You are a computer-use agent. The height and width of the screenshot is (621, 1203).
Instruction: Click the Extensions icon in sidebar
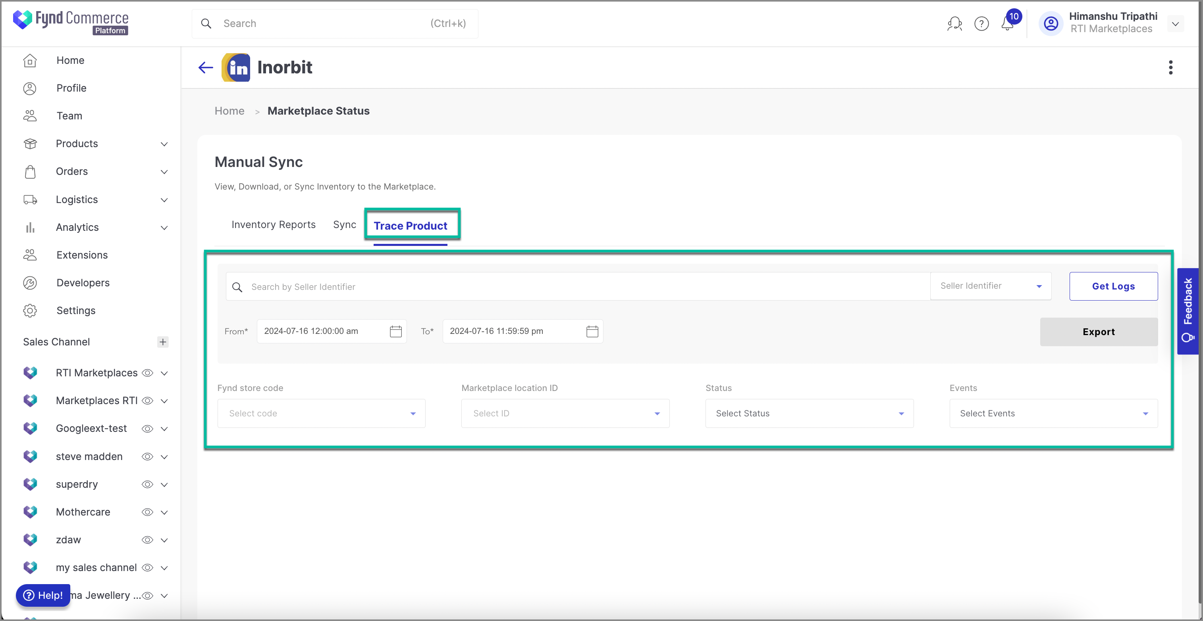point(30,255)
